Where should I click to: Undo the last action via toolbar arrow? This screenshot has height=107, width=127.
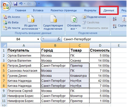point(21,4)
